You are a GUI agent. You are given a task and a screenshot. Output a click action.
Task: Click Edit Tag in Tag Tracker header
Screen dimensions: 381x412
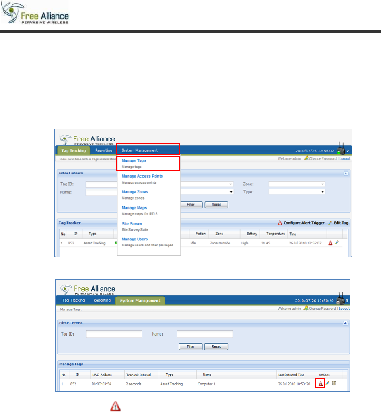pos(338,223)
